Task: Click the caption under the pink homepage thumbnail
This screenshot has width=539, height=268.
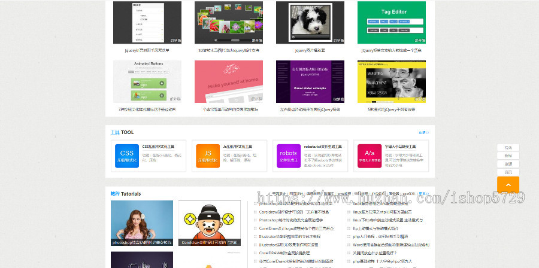Action: [x=231, y=109]
